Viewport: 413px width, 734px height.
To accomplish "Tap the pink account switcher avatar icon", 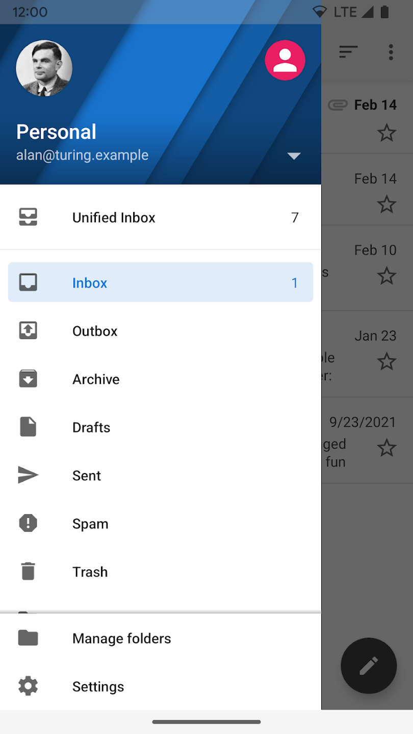I will click(x=285, y=60).
